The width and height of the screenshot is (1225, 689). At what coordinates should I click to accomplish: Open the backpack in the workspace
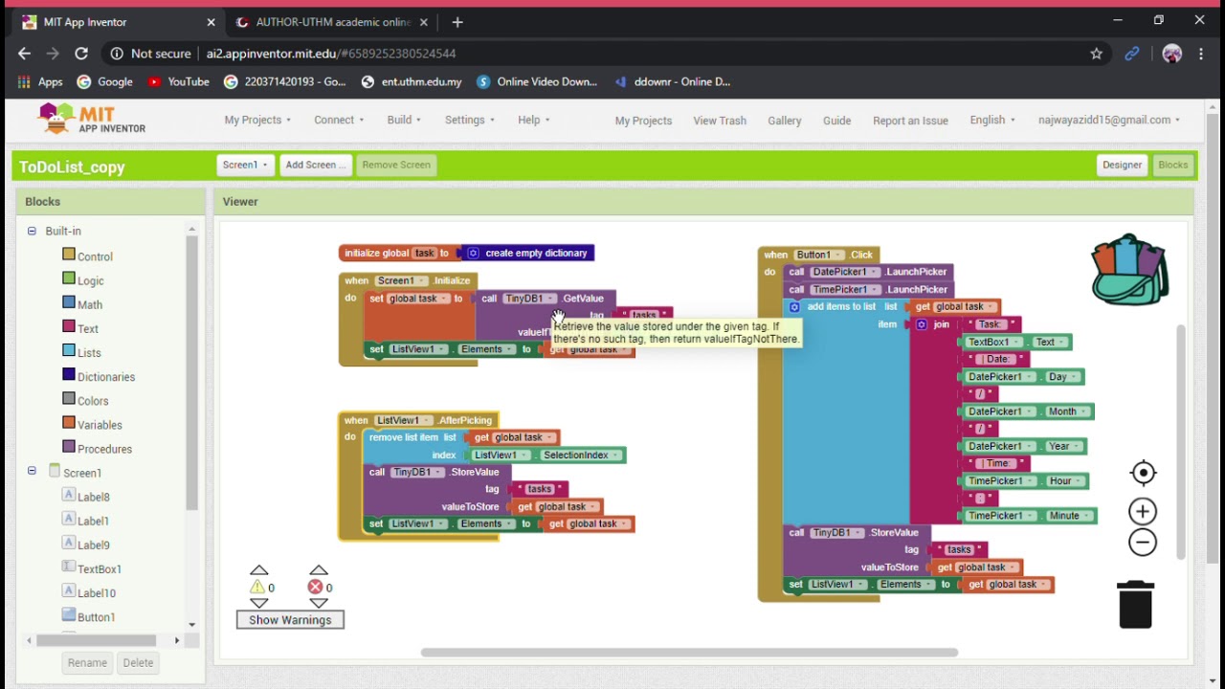(1130, 270)
